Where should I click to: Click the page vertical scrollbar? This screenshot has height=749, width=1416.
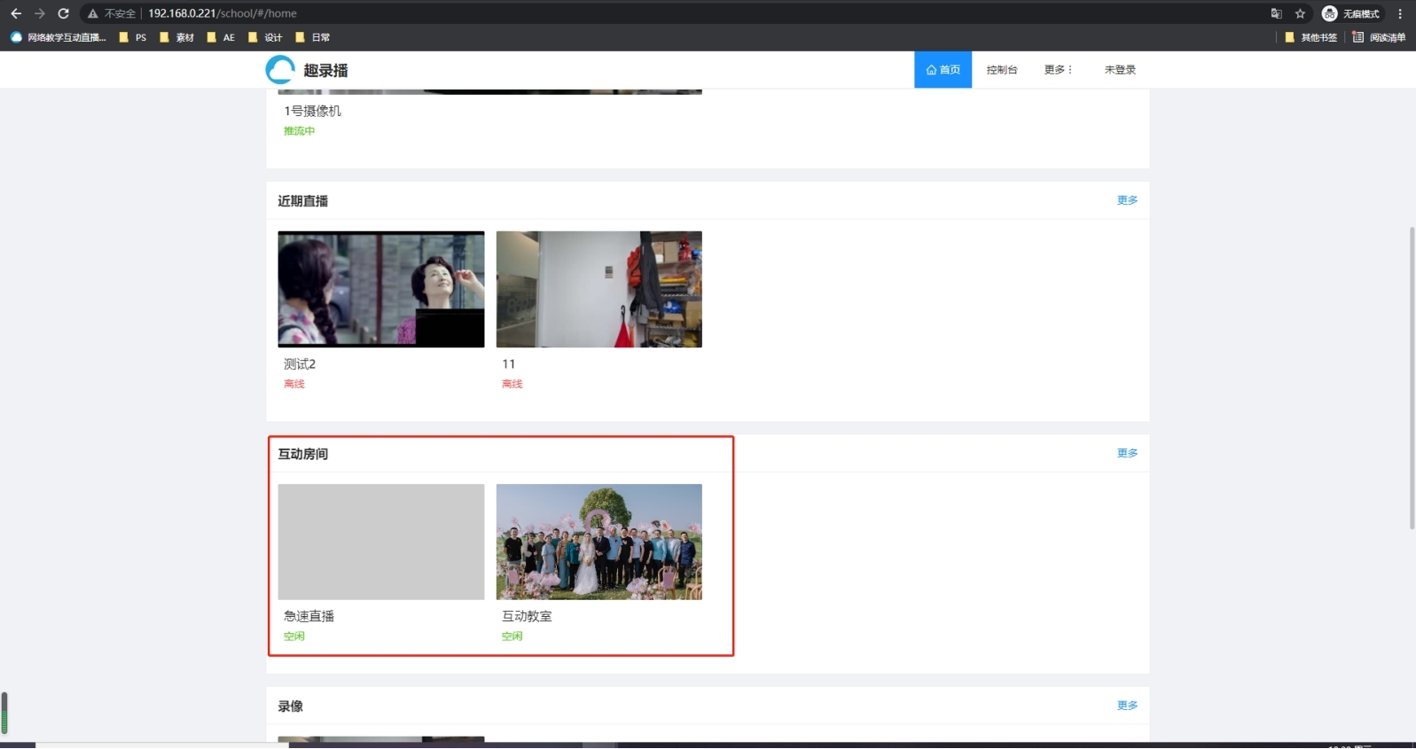coord(1412,378)
